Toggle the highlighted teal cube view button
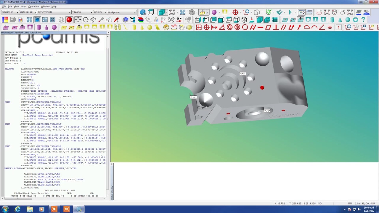This screenshot has height=213, width=379. pos(260,20)
